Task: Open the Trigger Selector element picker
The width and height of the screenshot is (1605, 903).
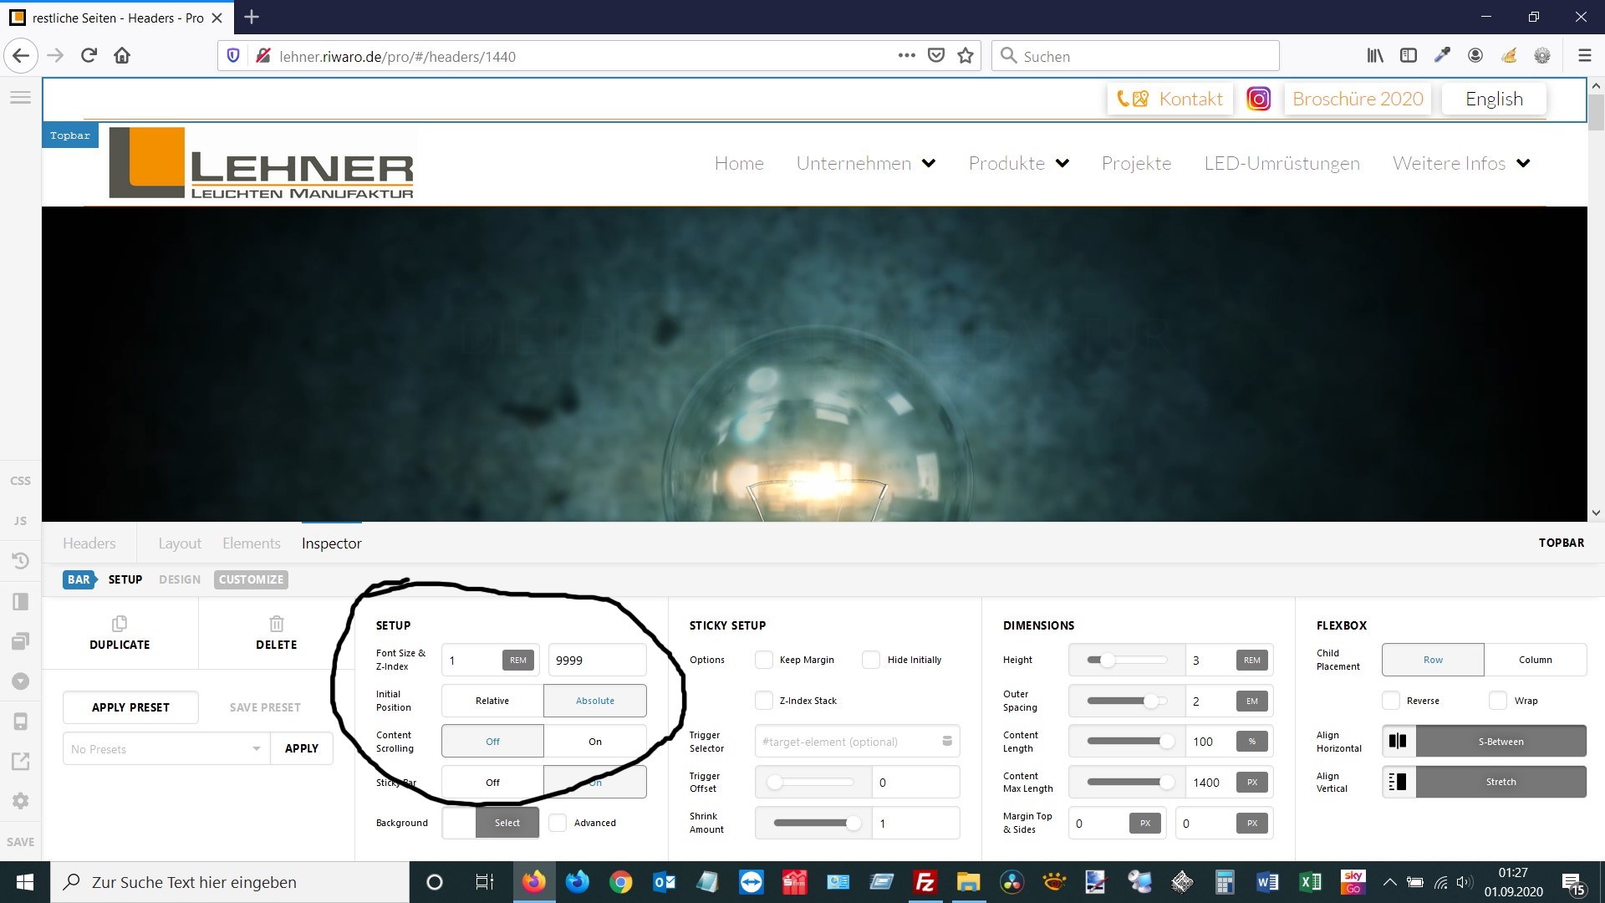Action: [947, 741]
